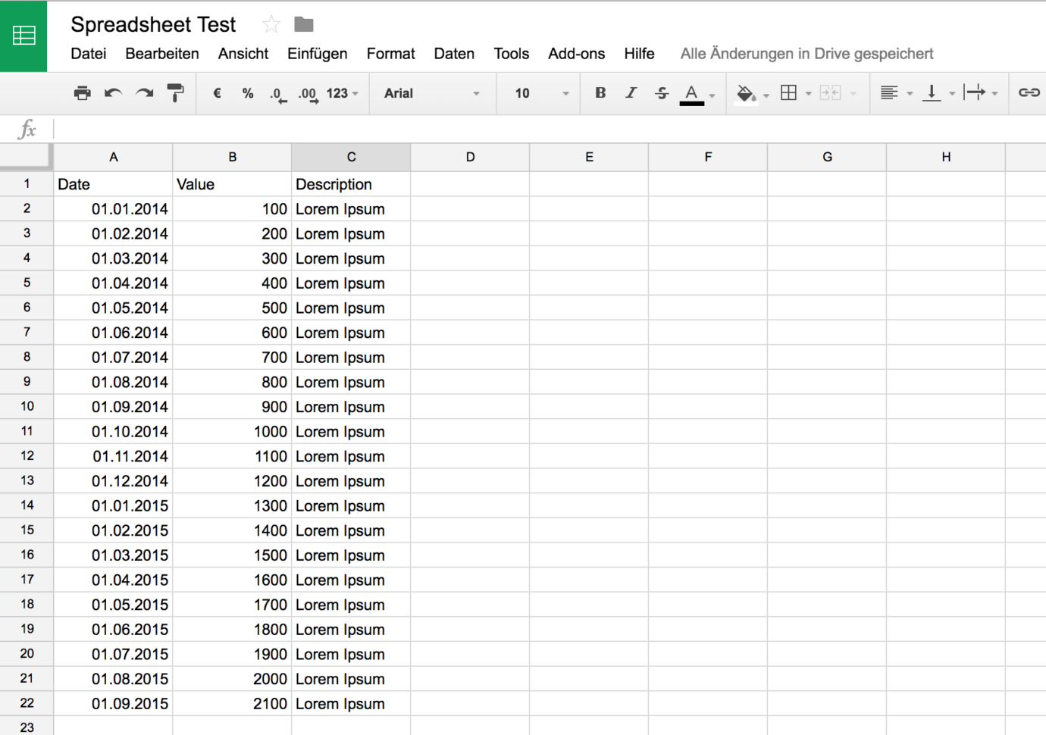Open the Einfügen menu
The height and width of the screenshot is (735, 1046).
coord(317,53)
